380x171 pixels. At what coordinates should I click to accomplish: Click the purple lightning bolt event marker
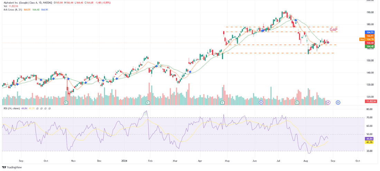(x=329, y=102)
